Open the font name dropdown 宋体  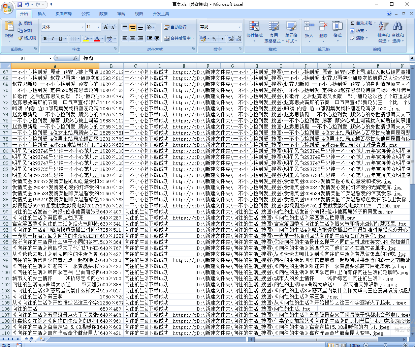point(83,27)
